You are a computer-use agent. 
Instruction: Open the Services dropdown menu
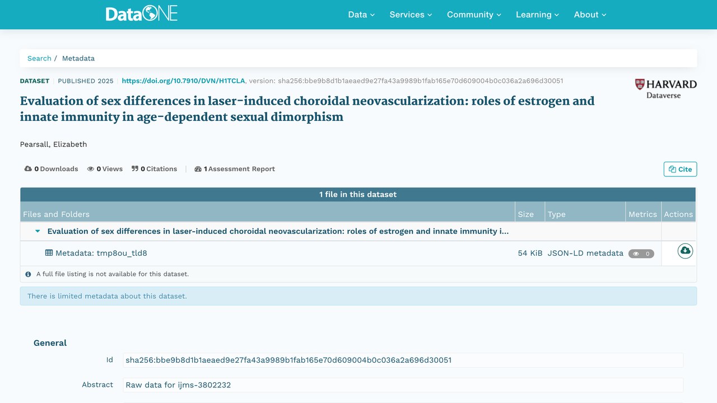click(411, 15)
